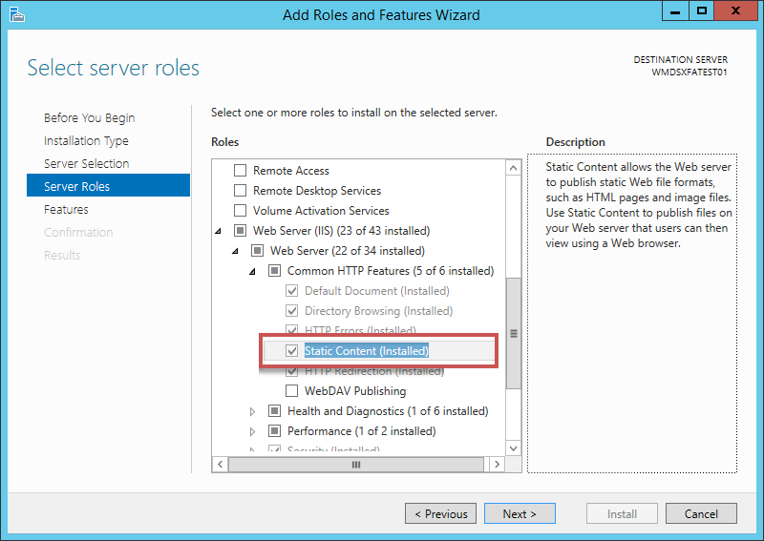Click the vertical scrollbar thumb in Roles
This screenshot has height=541, width=764.
[514, 334]
